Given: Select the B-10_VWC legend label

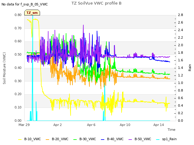Looking at the screenshot, I should tap(32, 139).
